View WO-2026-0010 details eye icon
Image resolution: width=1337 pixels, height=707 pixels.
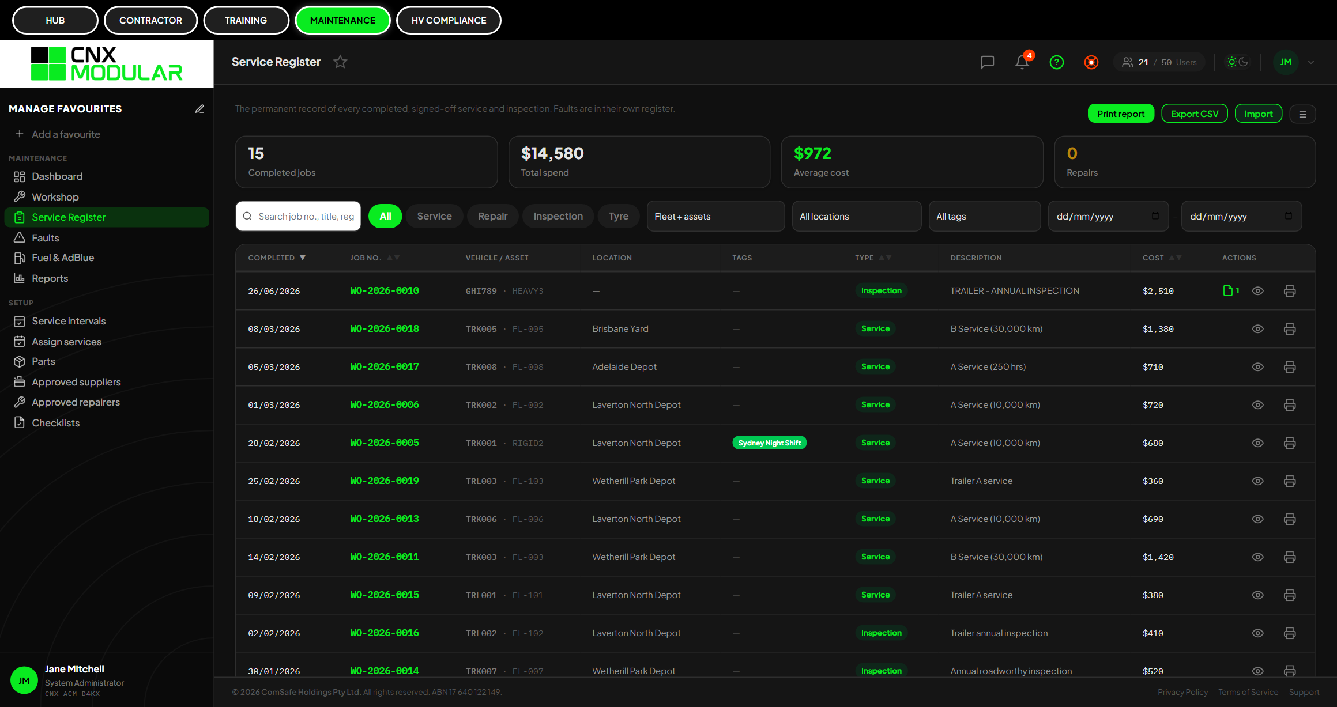coord(1258,291)
